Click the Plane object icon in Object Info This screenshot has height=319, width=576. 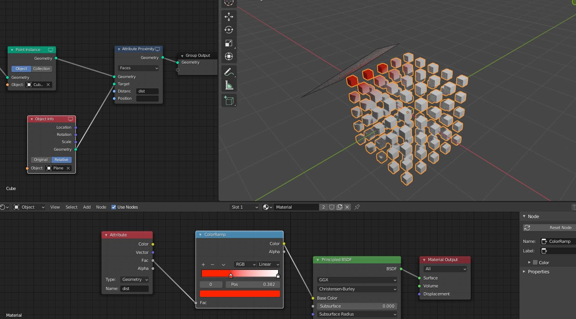pyautogui.click(x=49, y=168)
